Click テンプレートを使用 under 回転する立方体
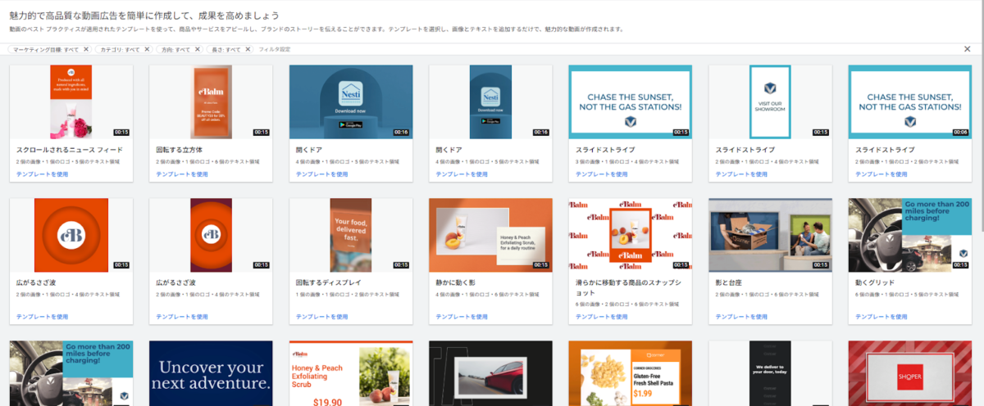This screenshot has width=984, height=406. 176,174
